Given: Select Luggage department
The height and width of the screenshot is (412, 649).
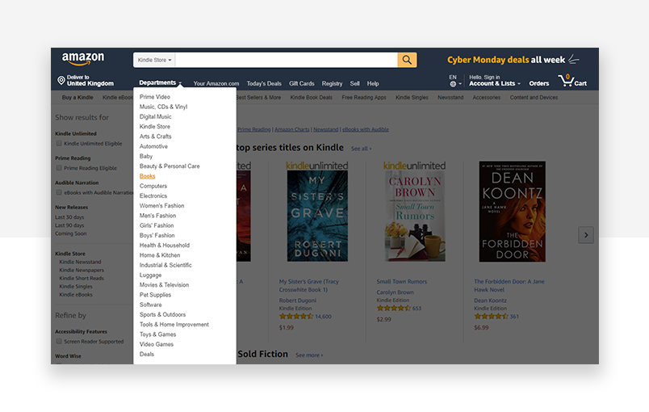Looking at the screenshot, I should point(151,275).
